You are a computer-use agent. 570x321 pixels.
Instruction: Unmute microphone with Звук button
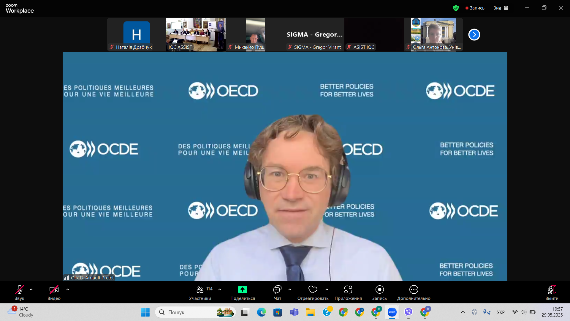pos(20,290)
